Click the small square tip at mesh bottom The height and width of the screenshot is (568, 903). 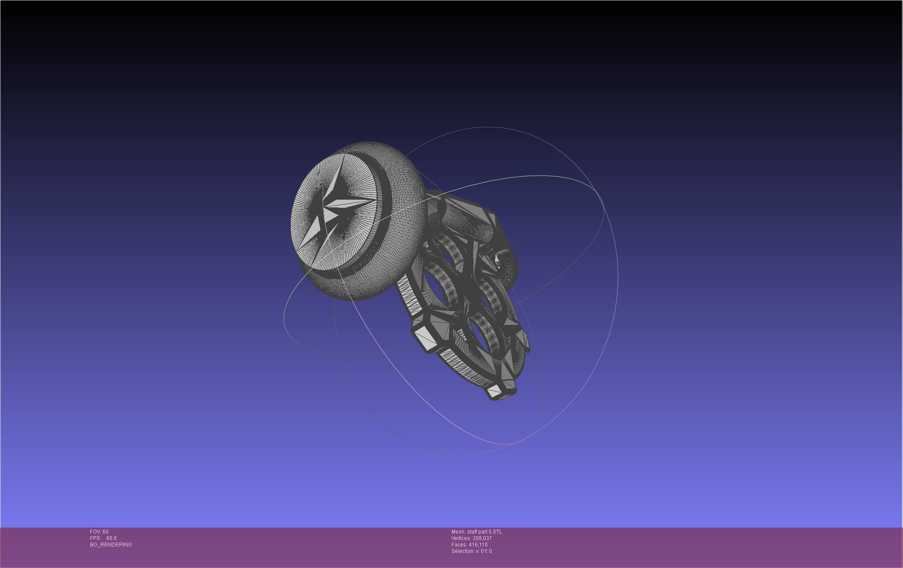495,391
